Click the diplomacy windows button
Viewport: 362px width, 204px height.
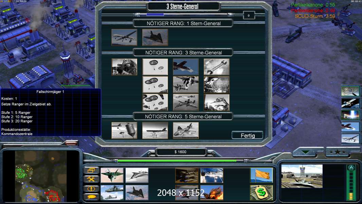91,170
